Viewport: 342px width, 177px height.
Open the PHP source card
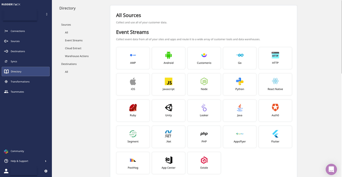click(x=204, y=137)
